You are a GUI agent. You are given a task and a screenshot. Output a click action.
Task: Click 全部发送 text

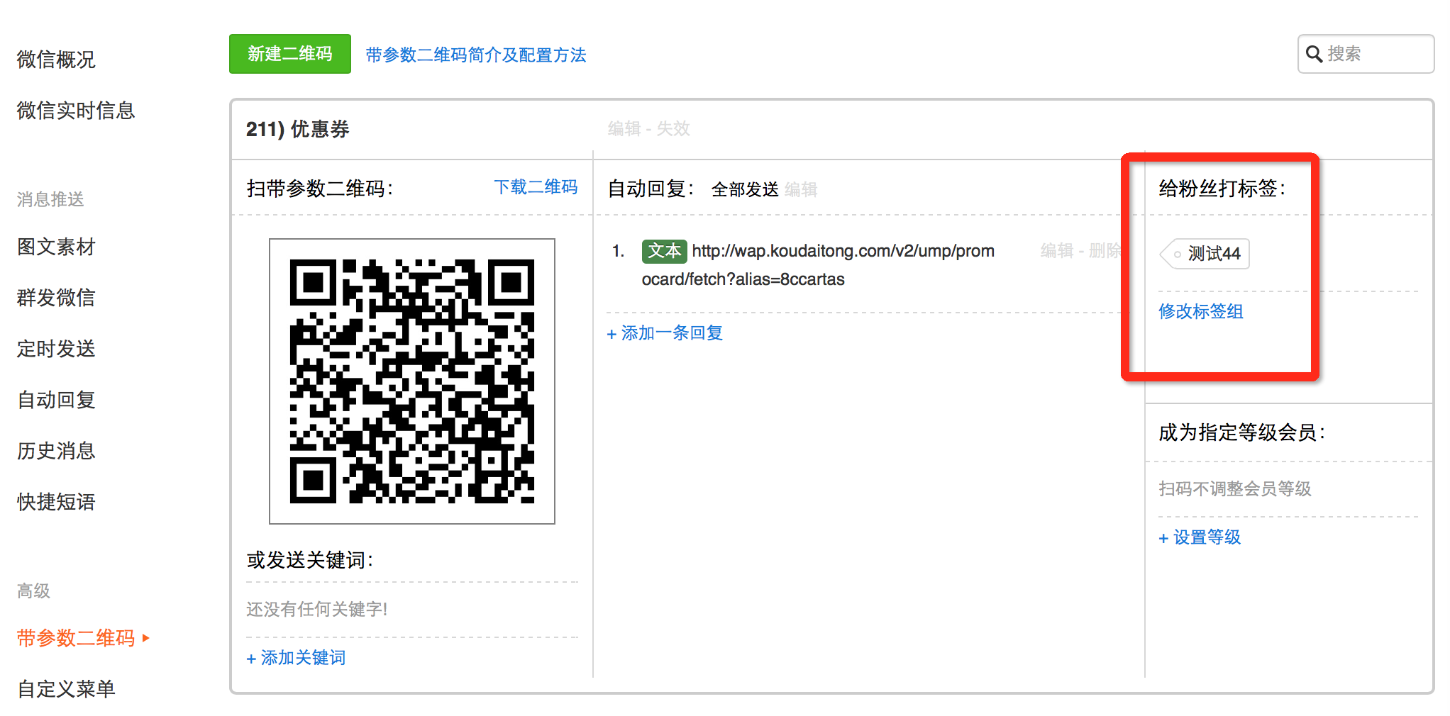click(x=745, y=189)
